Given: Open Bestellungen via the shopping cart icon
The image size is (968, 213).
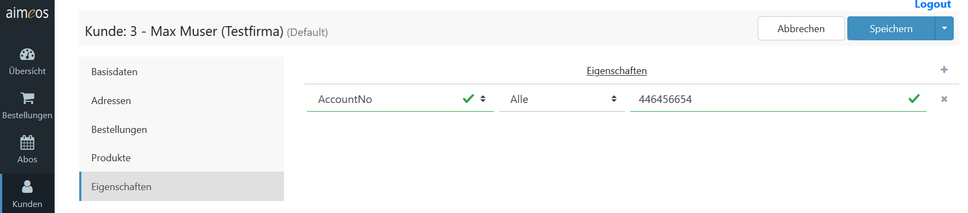Looking at the screenshot, I should point(27,98).
